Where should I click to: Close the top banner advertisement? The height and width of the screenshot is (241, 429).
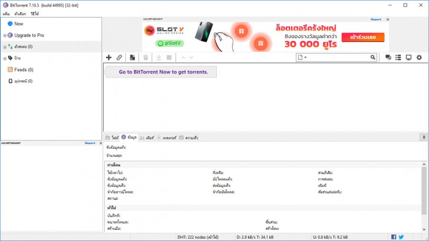(388, 19)
